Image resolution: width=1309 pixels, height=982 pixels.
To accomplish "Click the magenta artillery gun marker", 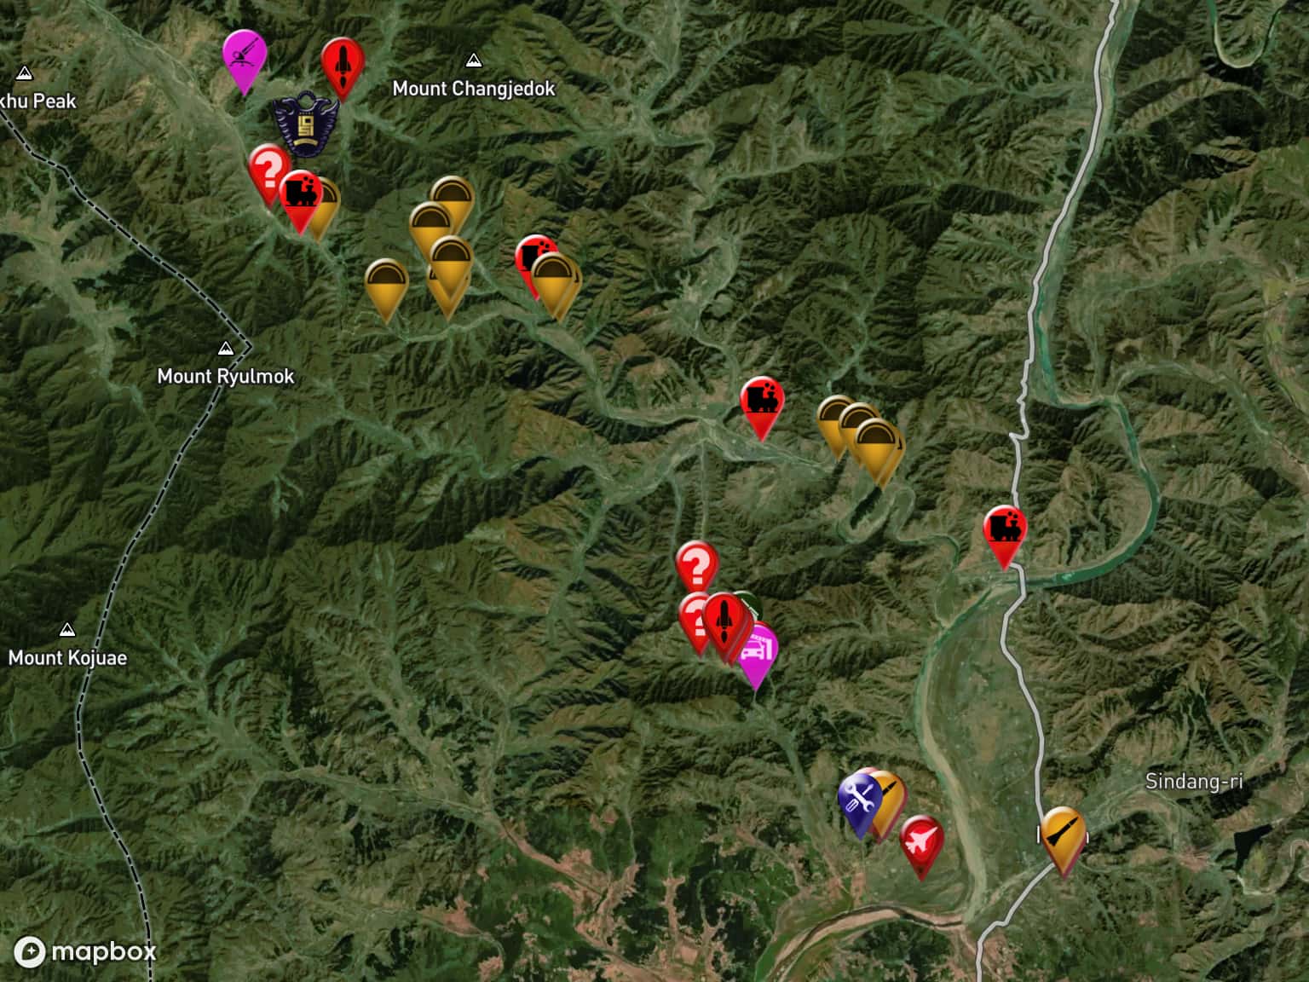I will point(245,54).
